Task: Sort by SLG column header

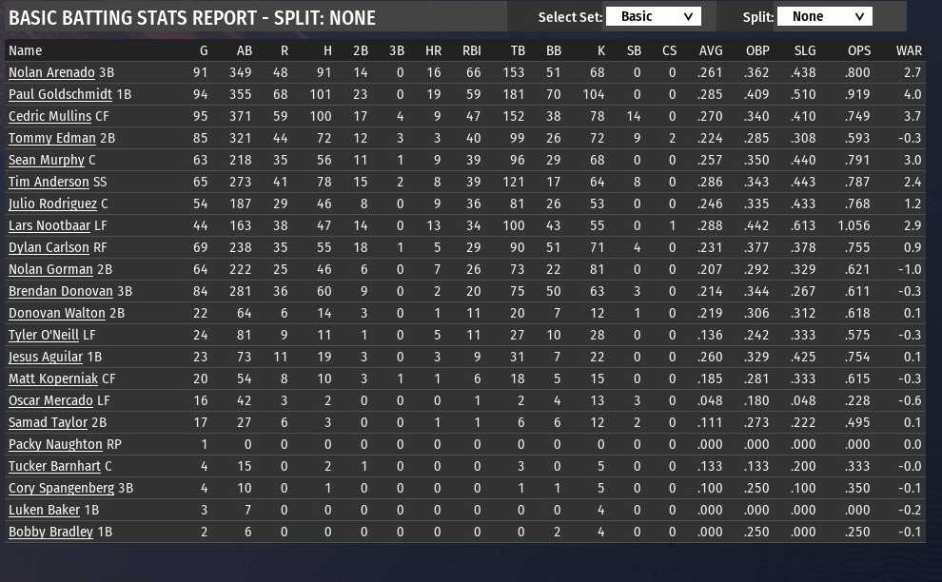Action: click(805, 51)
